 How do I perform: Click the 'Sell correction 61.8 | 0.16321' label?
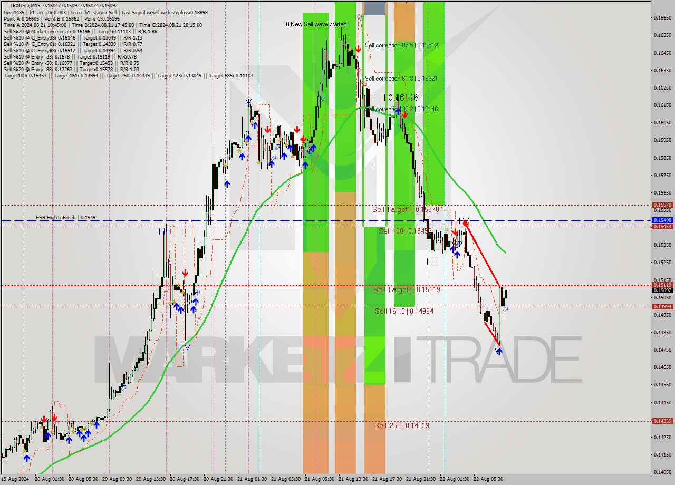(401, 79)
